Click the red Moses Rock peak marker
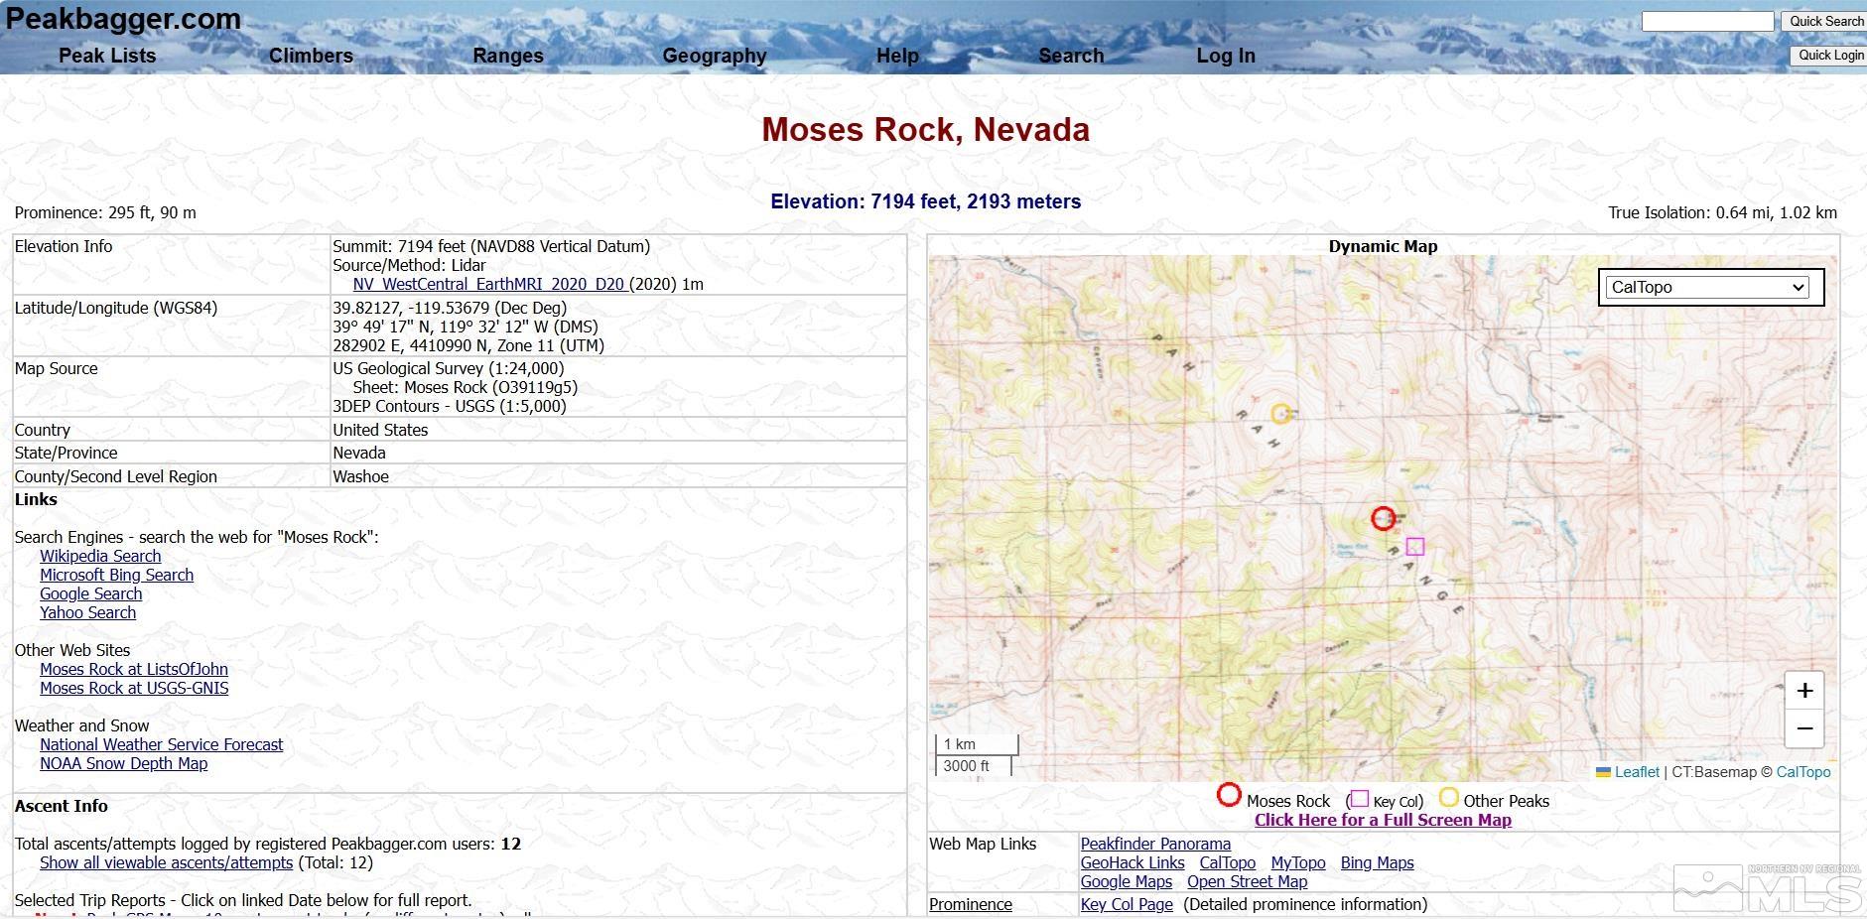Screen dimensions: 1867x919 click(x=1383, y=518)
